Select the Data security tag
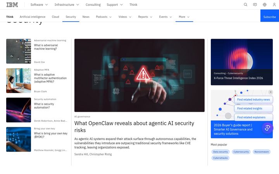Viewport: 279px width, 174px height. pyautogui.click(x=220, y=152)
